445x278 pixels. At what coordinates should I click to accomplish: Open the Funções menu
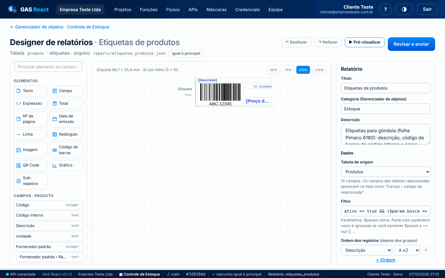pos(149,10)
